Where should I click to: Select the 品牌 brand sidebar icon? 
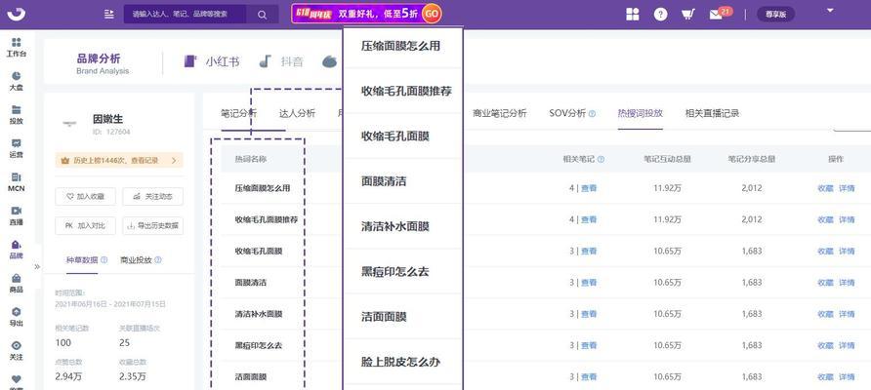(16, 250)
